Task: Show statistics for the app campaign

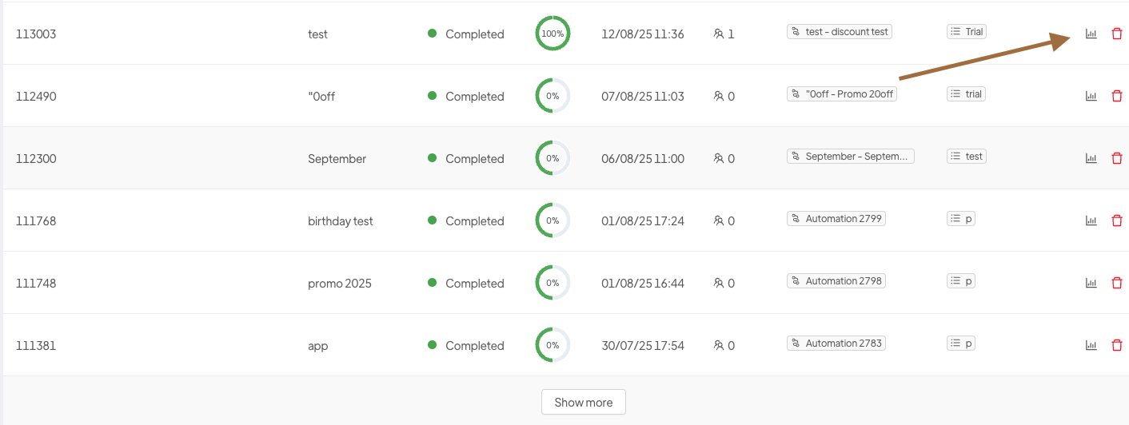Action: tap(1091, 345)
